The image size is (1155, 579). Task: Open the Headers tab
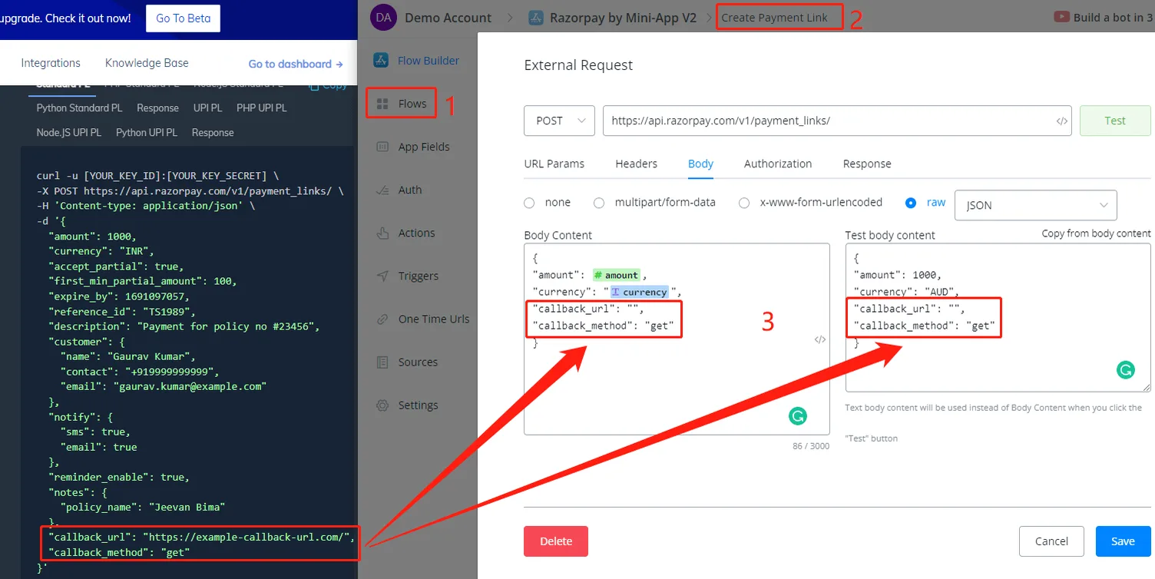coord(636,164)
